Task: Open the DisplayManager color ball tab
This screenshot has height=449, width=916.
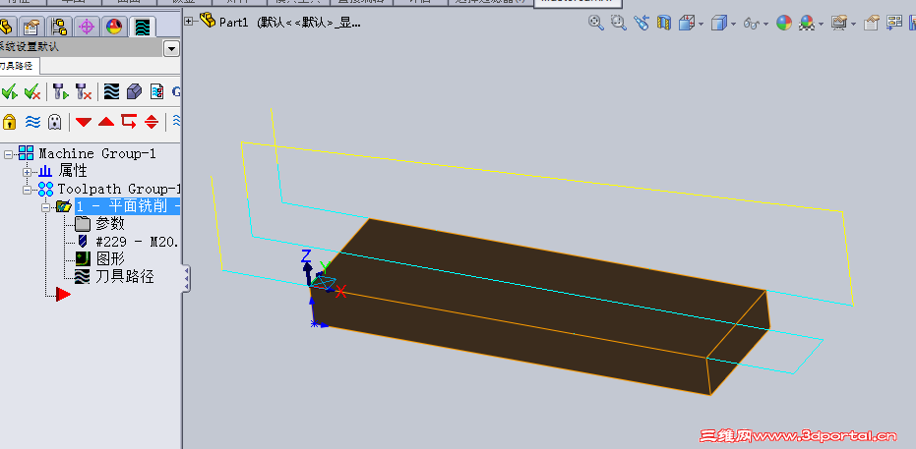Action: pyautogui.click(x=114, y=27)
